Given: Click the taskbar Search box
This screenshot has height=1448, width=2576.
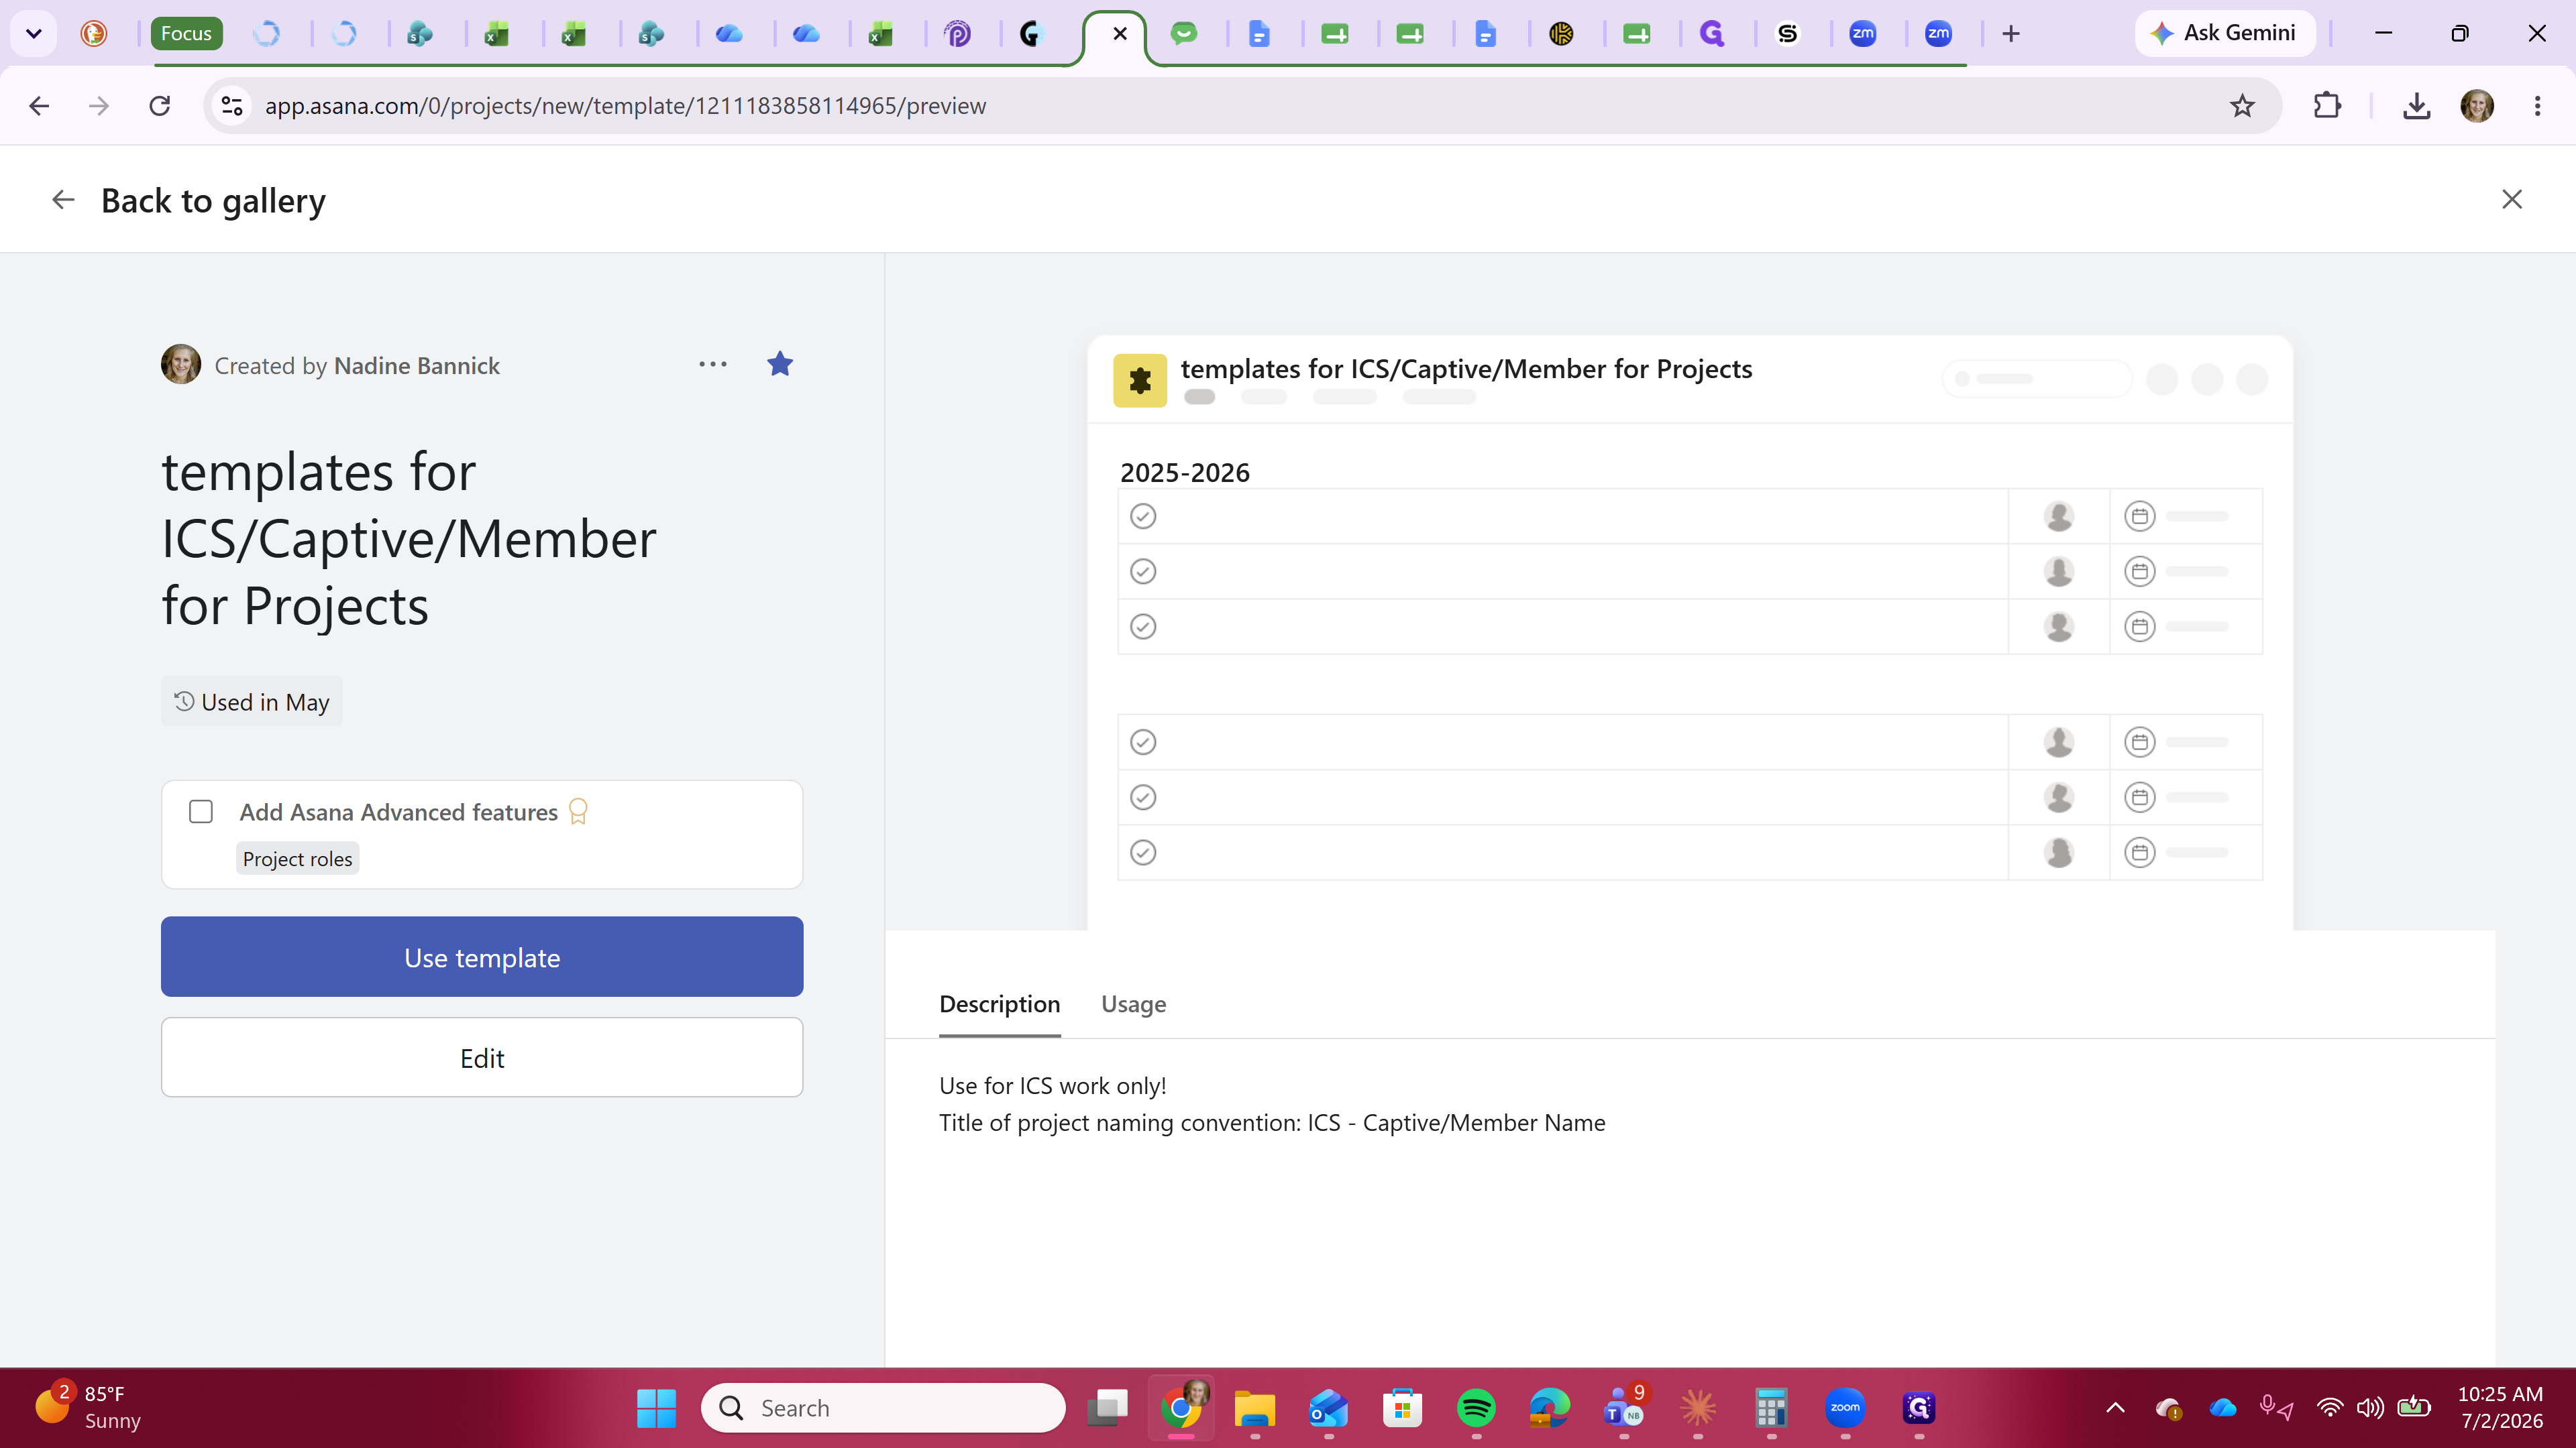Looking at the screenshot, I should pos(883,1408).
